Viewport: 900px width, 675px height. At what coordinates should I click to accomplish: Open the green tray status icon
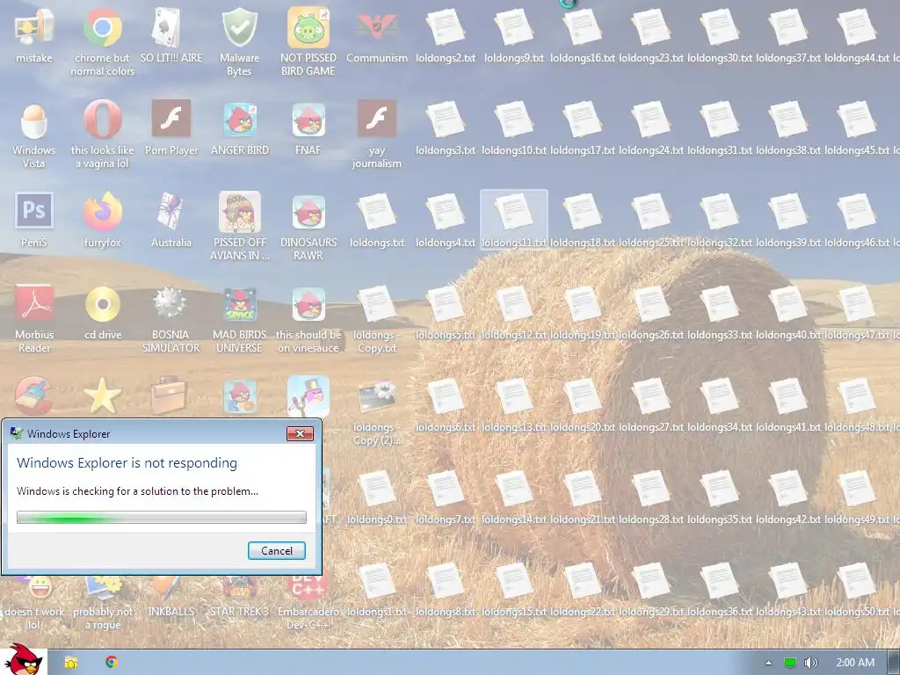(x=790, y=663)
